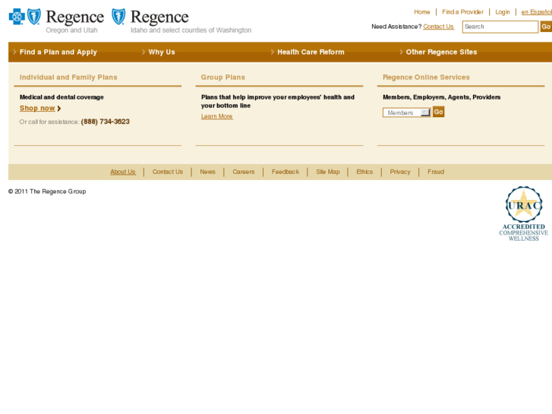Screen dimensions: 552x414
Task: Switch to en Español
Action: tap(537, 12)
